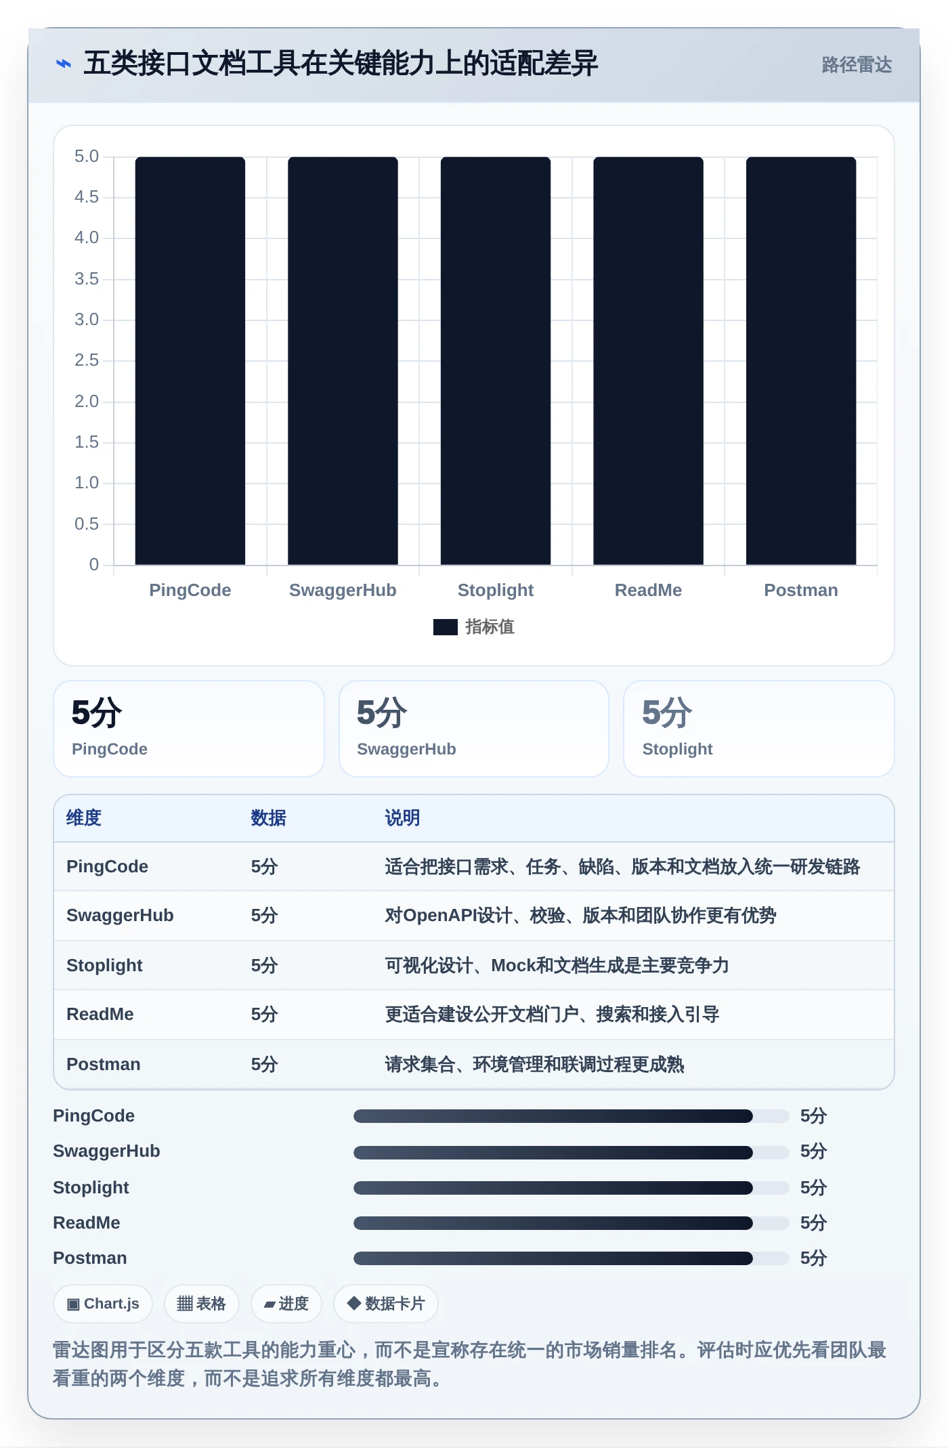Select the Stoplight 5分 data card

759,729
